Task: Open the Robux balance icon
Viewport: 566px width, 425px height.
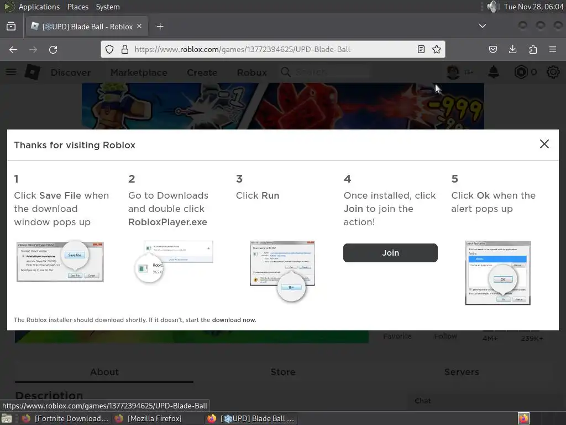Action: (521, 72)
